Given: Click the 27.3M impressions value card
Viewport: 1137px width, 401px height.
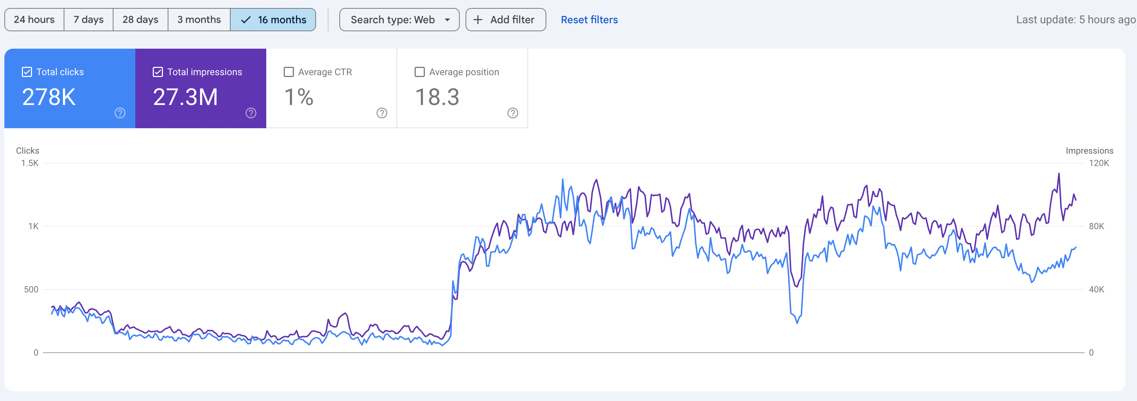Looking at the screenshot, I should coord(185,97).
